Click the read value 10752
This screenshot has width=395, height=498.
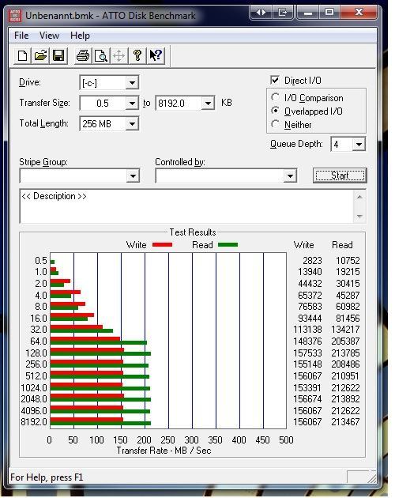point(348,260)
